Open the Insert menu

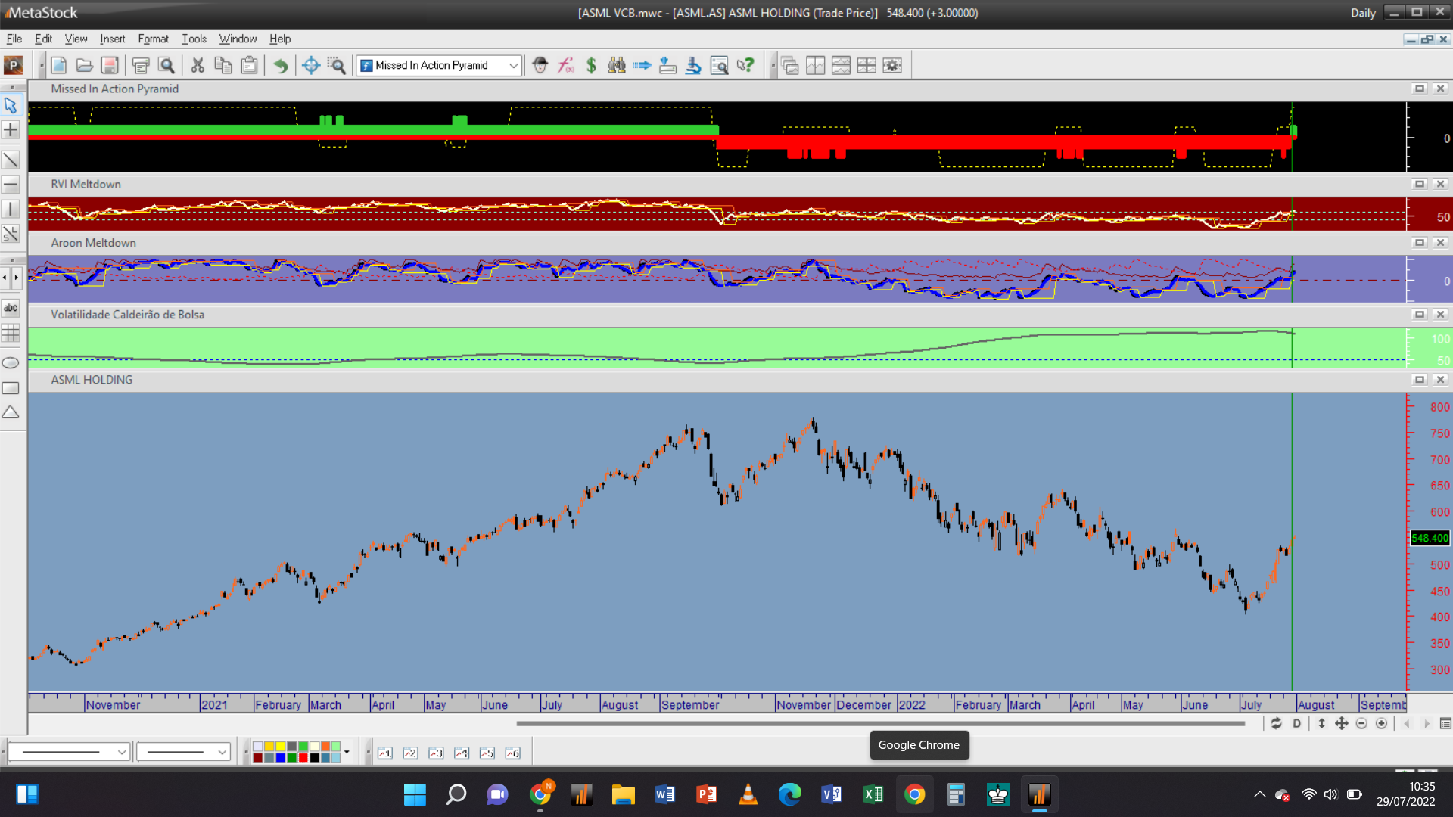point(112,39)
